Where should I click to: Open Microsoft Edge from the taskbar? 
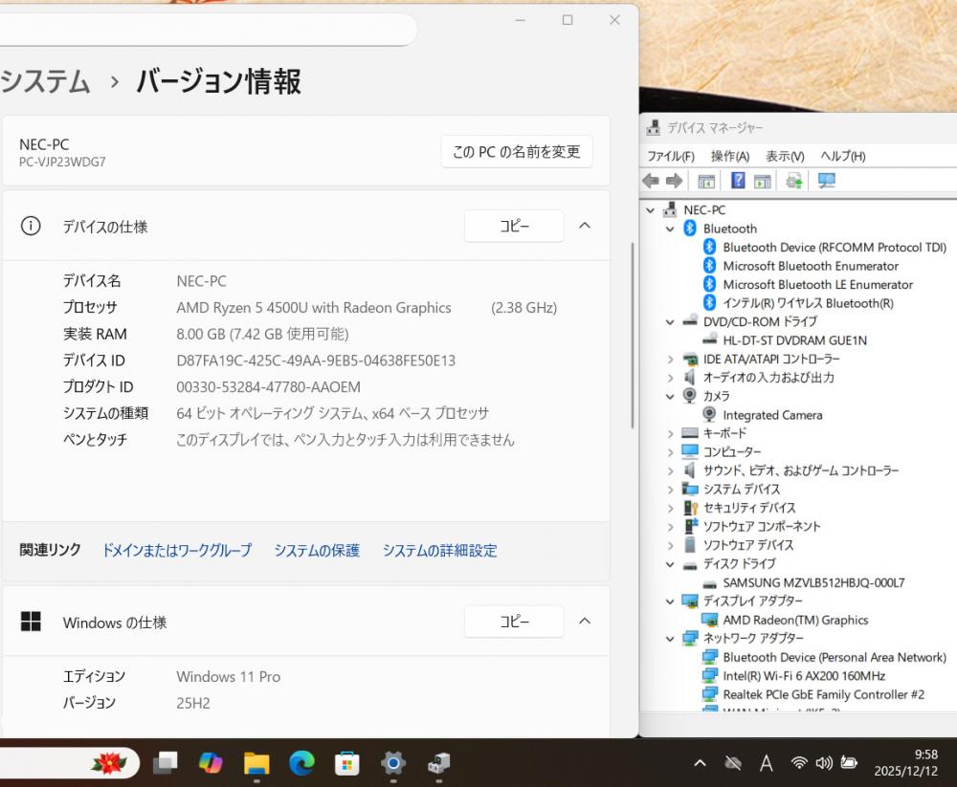301,762
